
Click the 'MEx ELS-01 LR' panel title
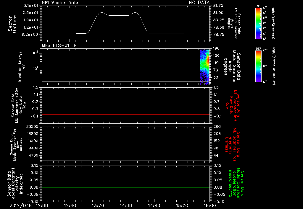coord(59,45)
